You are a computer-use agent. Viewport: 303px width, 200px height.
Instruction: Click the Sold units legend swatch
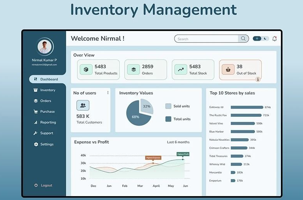point(168,106)
